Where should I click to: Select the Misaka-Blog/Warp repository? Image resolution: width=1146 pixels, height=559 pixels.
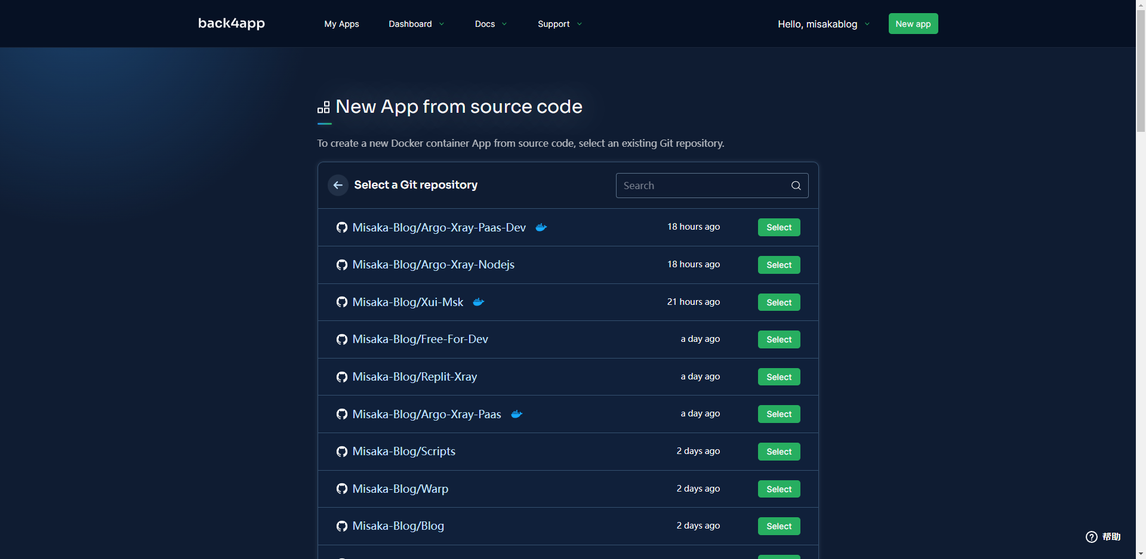click(x=779, y=489)
